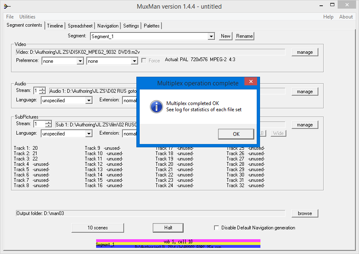Click the SubPictures Stream number field
This screenshot has width=359, height=254.
click(x=39, y=124)
